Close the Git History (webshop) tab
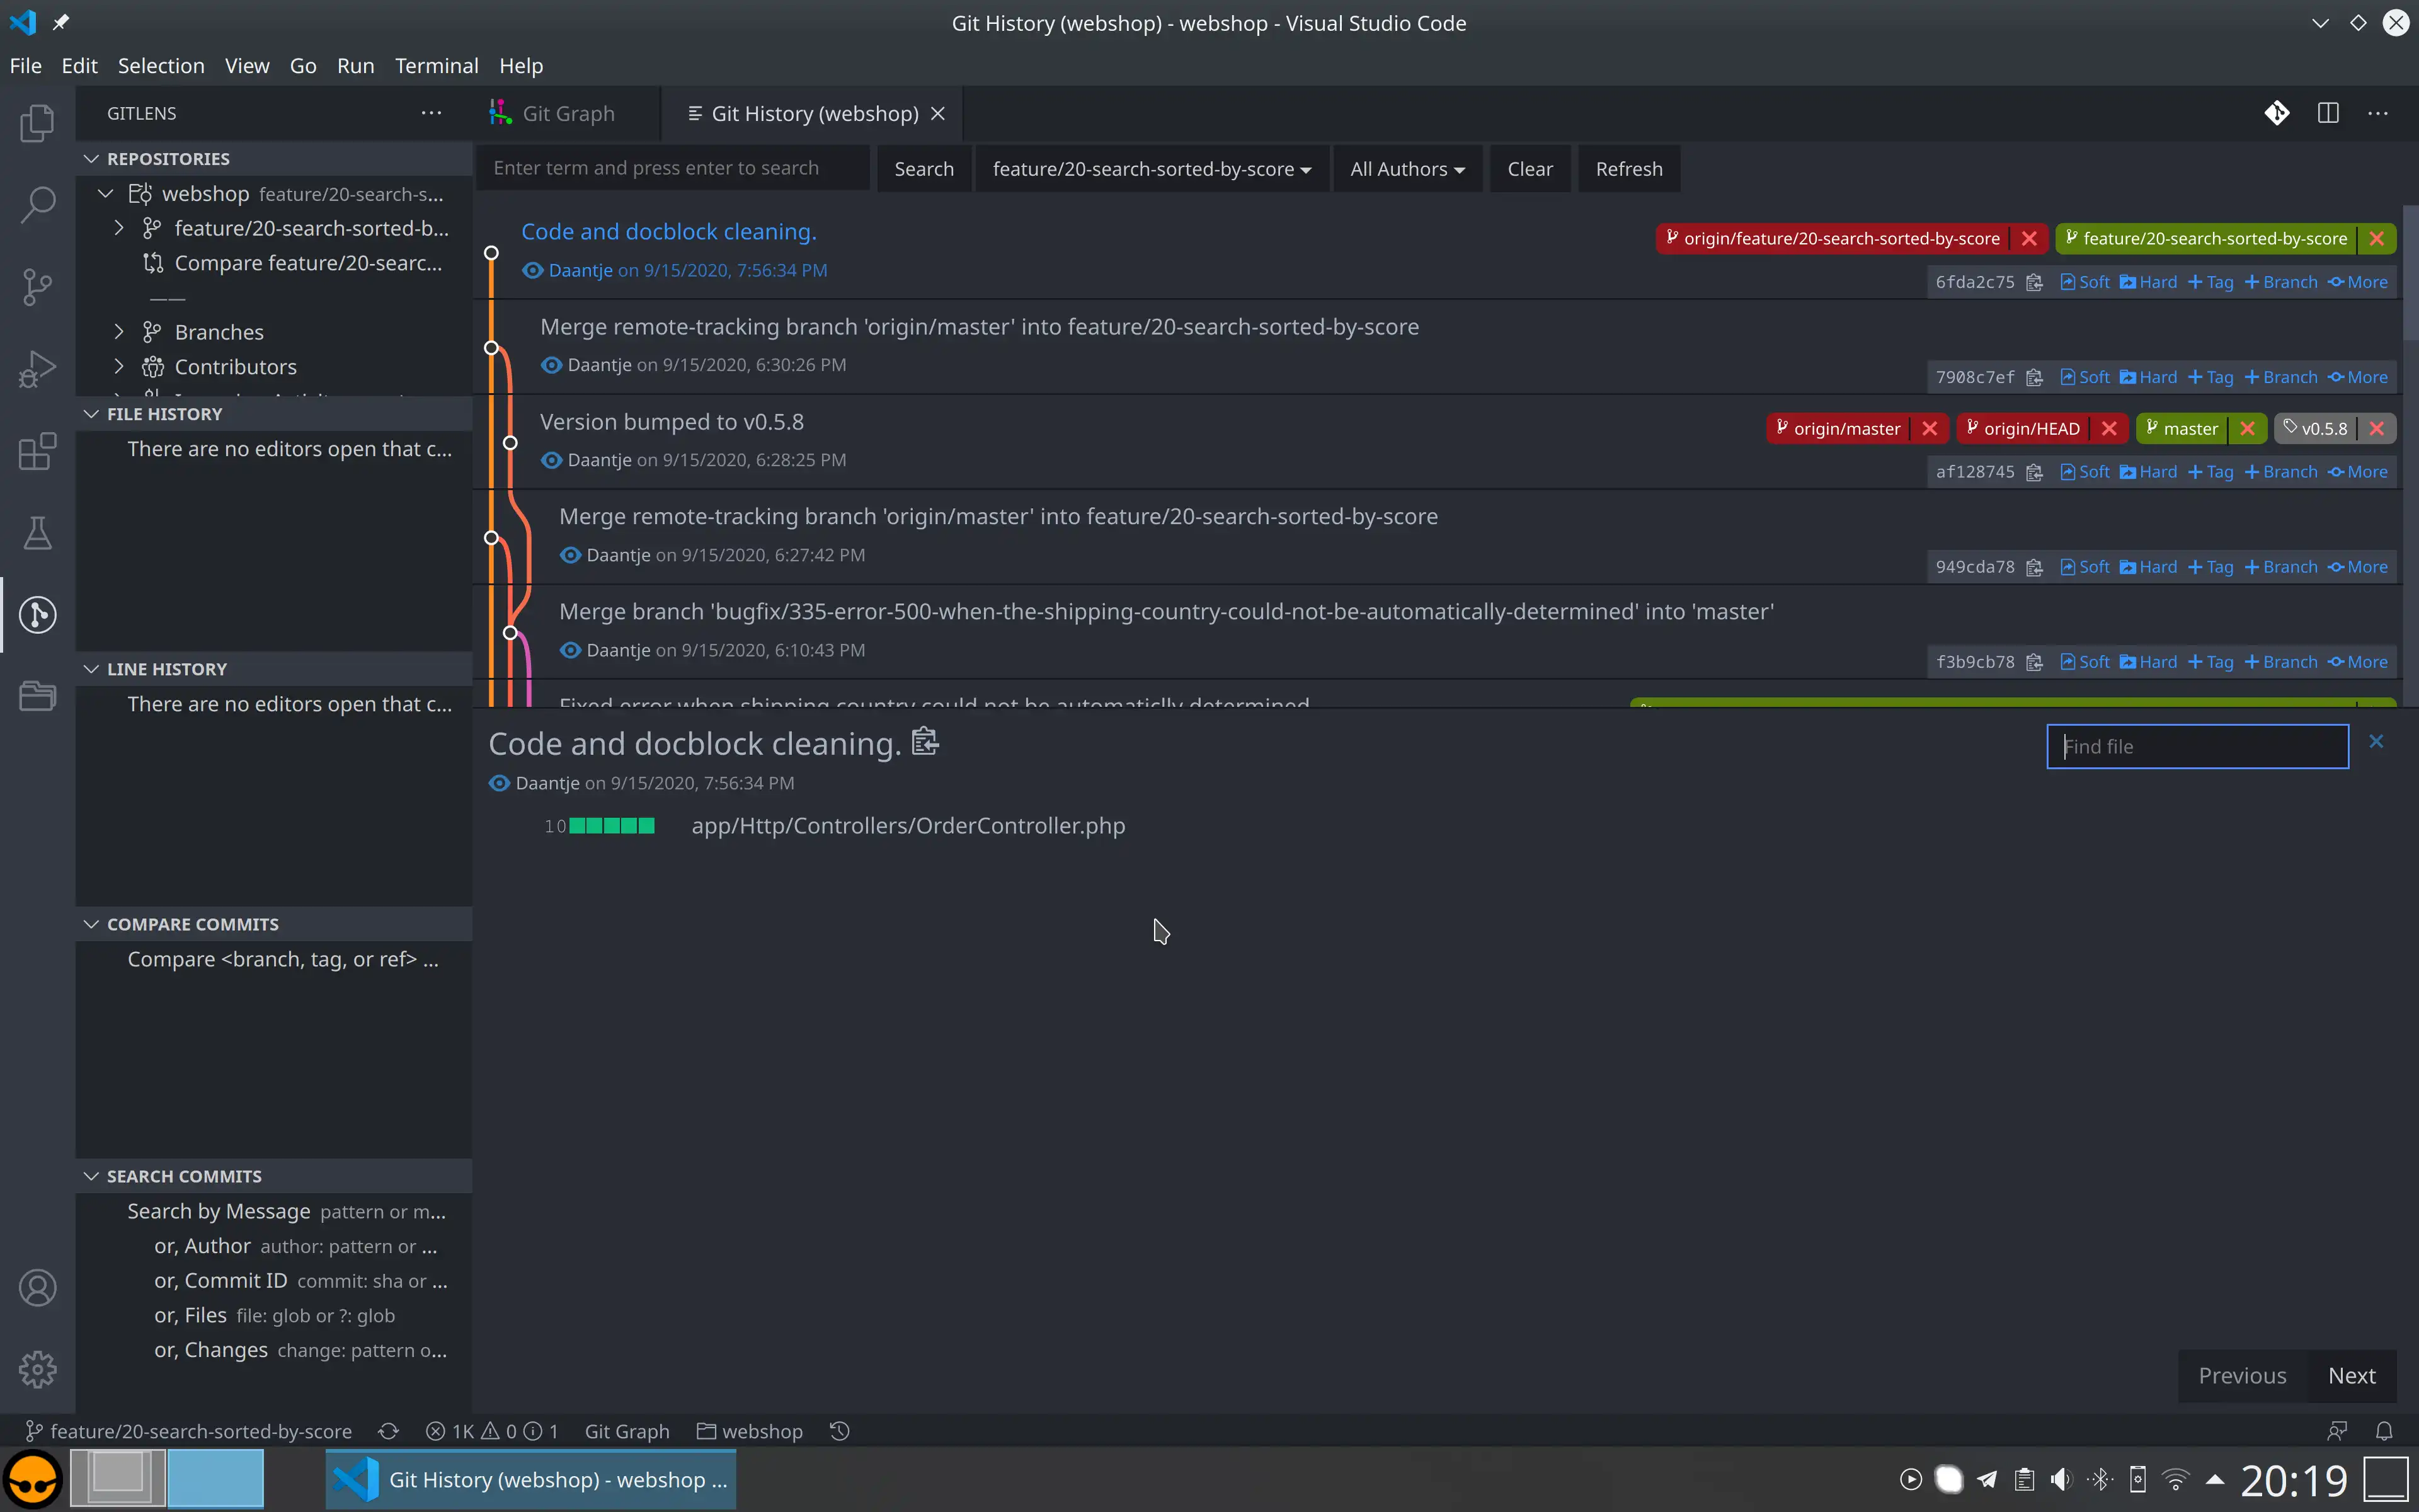Image resolution: width=2419 pixels, height=1512 pixels. point(937,113)
